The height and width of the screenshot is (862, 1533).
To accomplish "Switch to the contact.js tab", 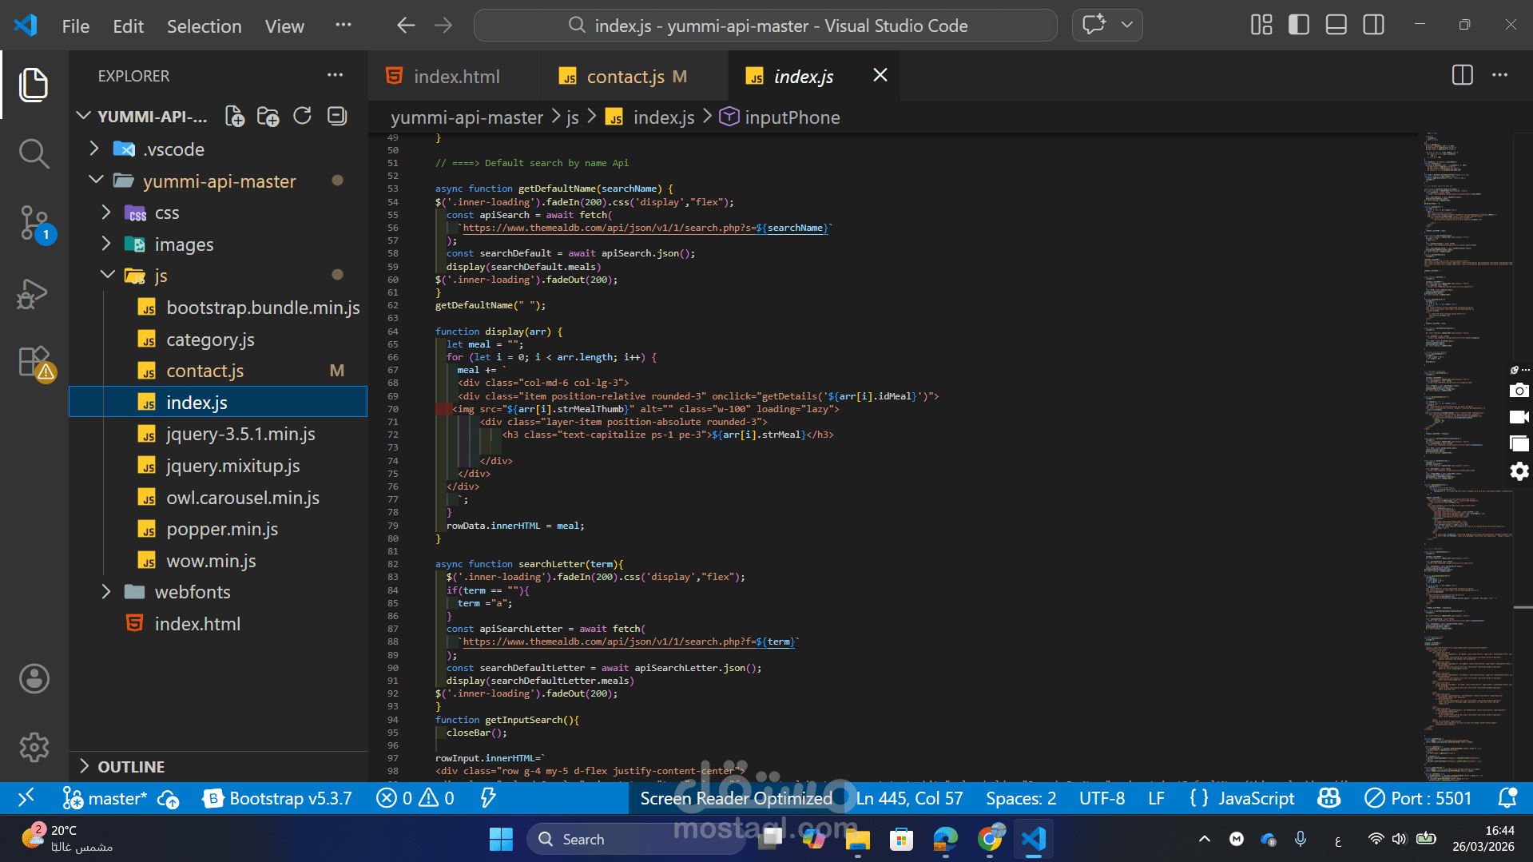I will pos(625,77).
